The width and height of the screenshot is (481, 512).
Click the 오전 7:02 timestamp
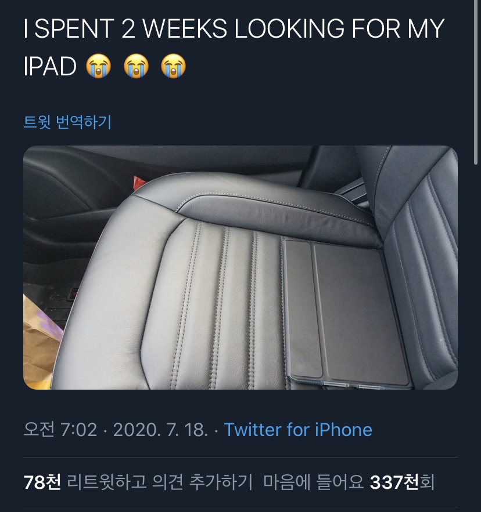60,430
